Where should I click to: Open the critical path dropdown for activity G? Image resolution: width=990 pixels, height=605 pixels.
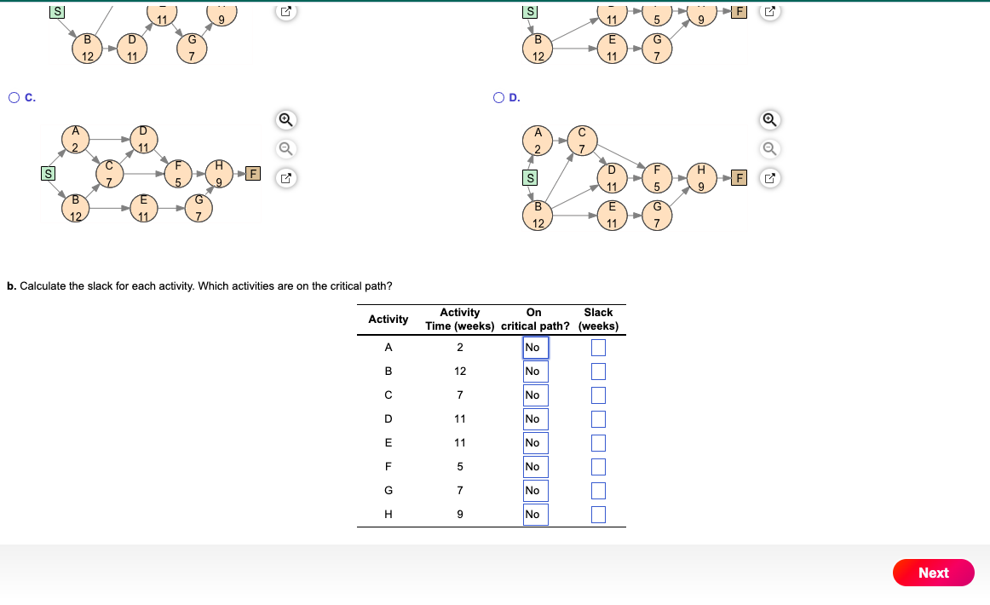(x=535, y=490)
